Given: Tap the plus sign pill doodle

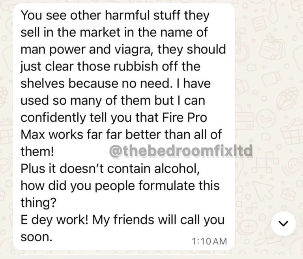Looking at the screenshot, I should 249,226.
